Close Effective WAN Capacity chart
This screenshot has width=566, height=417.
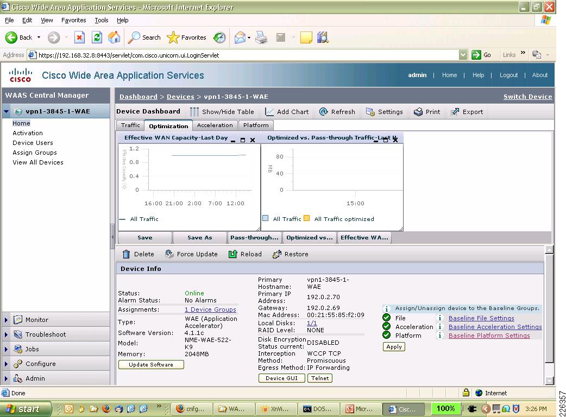pos(253,140)
